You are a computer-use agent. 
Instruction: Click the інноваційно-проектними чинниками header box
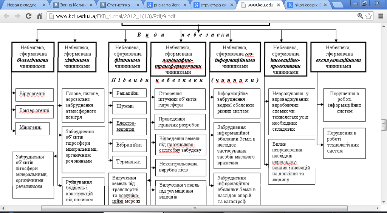(286, 59)
